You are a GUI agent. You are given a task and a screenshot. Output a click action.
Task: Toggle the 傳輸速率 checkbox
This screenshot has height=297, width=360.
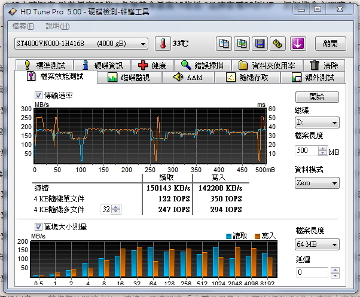tap(39, 96)
